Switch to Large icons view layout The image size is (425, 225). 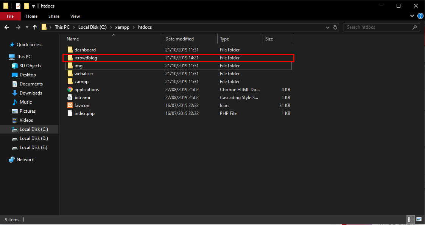[x=419, y=219]
